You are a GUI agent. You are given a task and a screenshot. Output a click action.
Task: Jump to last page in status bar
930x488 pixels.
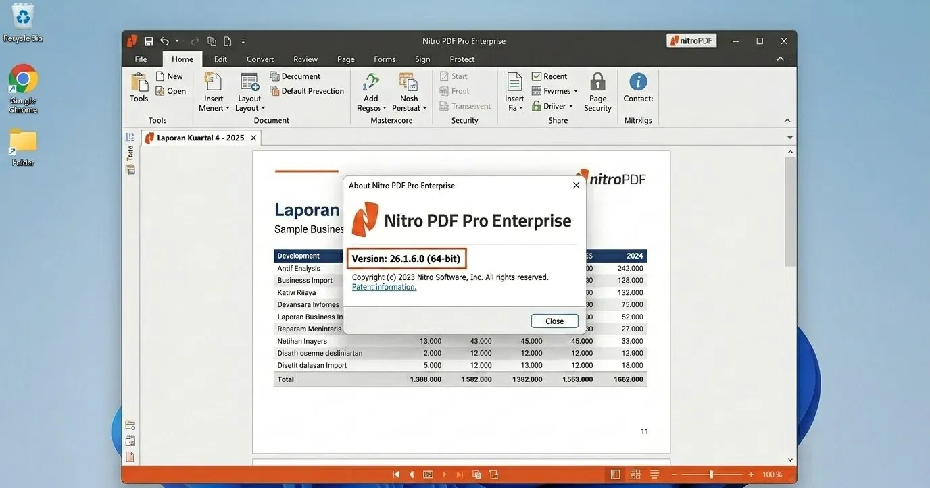pyautogui.click(x=460, y=475)
